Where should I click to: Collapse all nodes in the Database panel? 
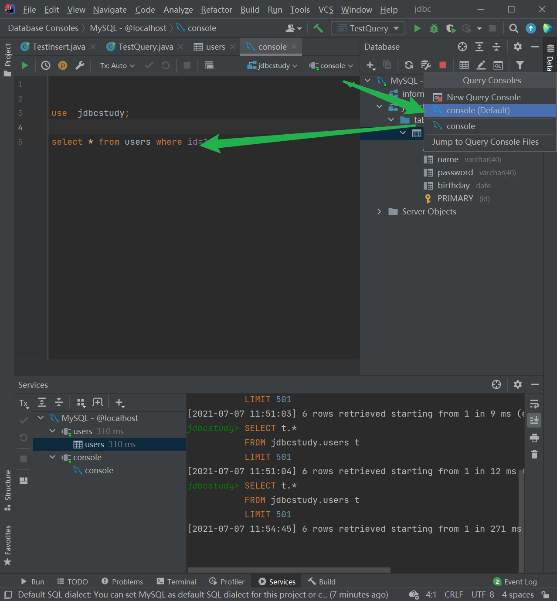pos(496,47)
